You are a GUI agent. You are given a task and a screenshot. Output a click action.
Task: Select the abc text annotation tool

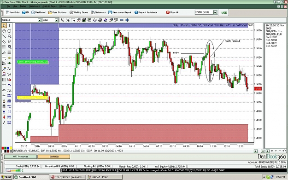(4, 95)
